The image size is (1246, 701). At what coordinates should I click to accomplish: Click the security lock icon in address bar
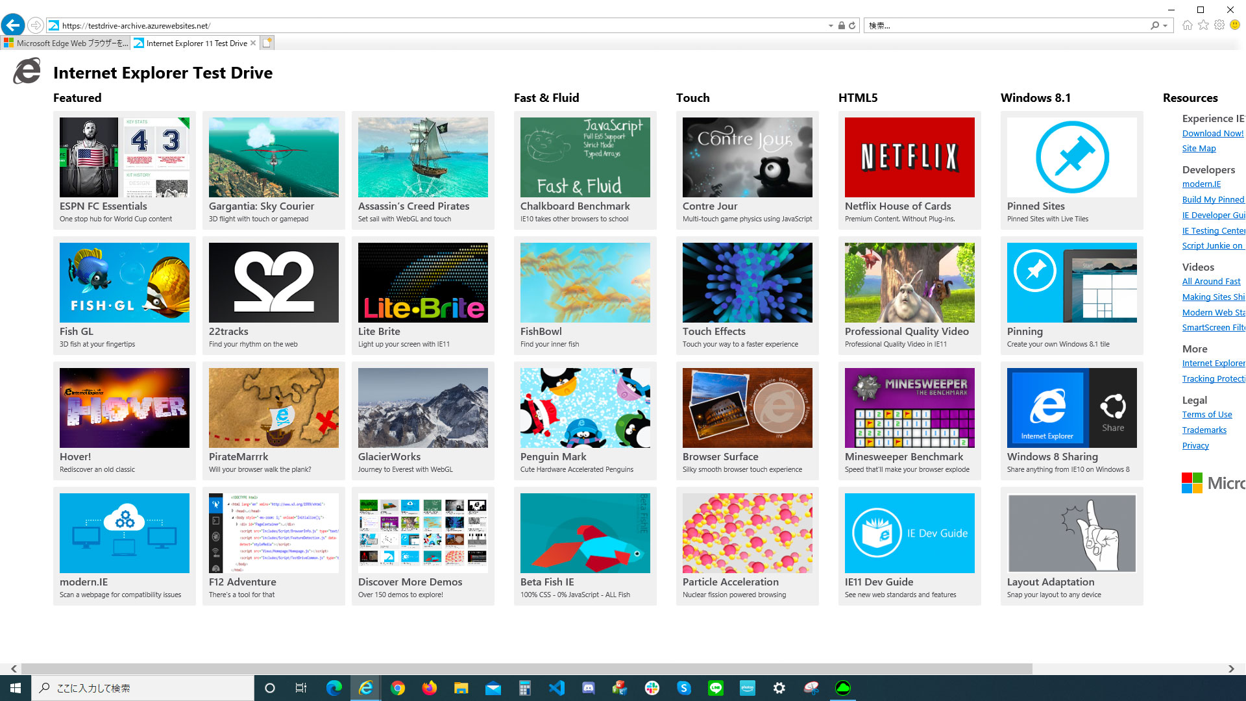pos(841,25)
